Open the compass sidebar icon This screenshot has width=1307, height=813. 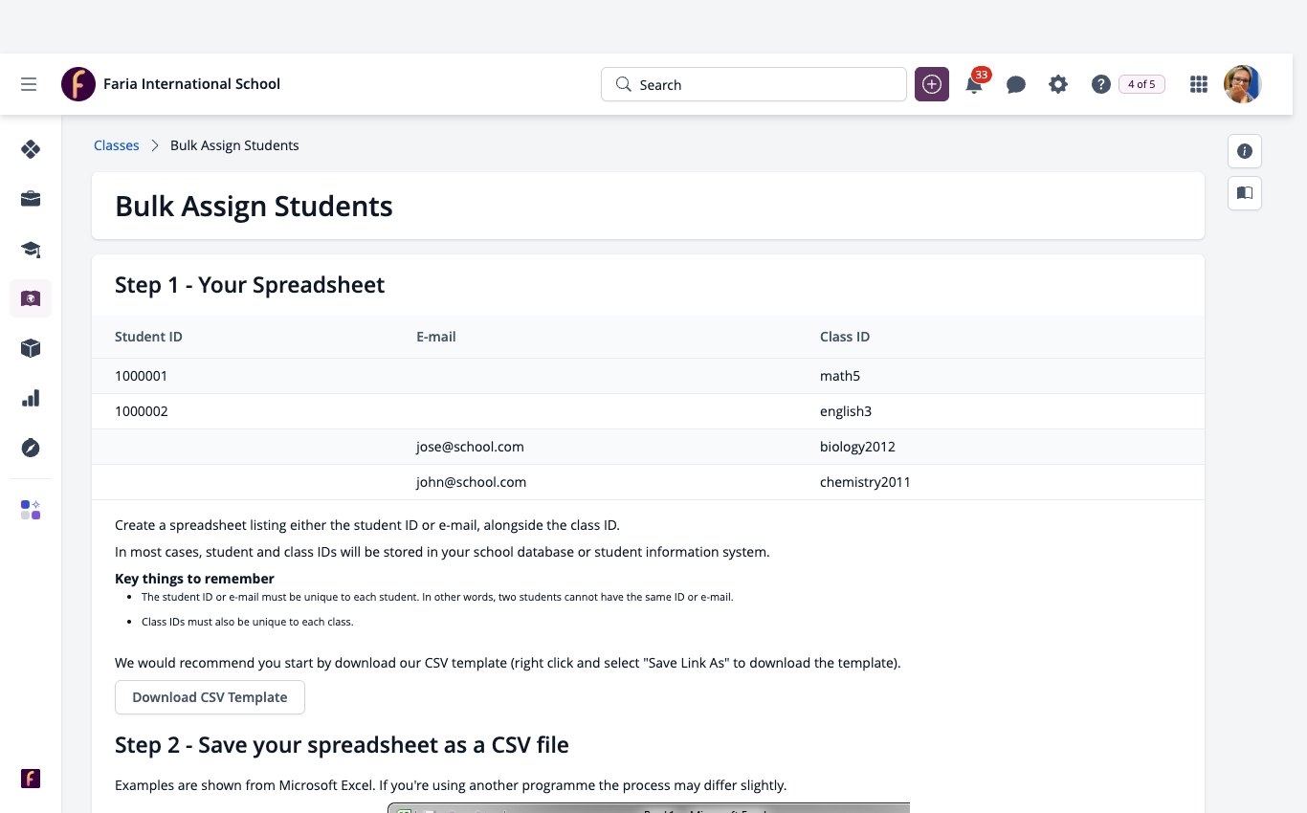(31, 448)
